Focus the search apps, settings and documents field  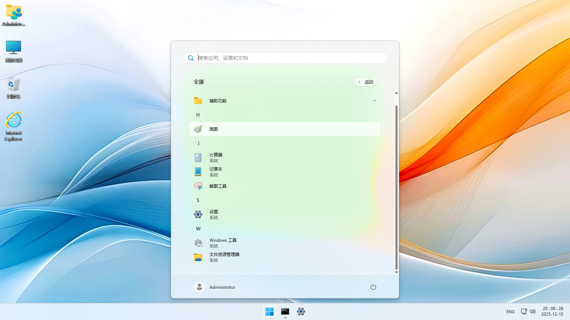coord(285,58)
